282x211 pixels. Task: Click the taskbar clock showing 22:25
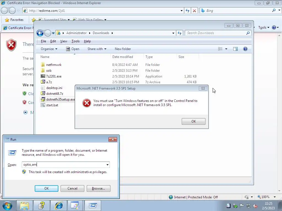point(268,206)
